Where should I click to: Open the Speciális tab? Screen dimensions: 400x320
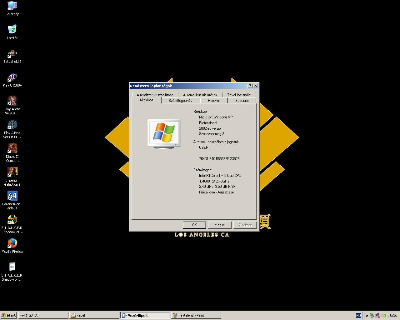pyautogui.click(x=242, y=101)
